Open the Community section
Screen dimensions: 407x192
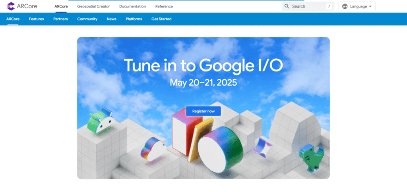[87, 19]
